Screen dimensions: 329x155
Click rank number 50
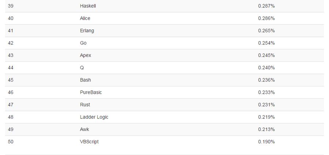click(x=11, y=142)
